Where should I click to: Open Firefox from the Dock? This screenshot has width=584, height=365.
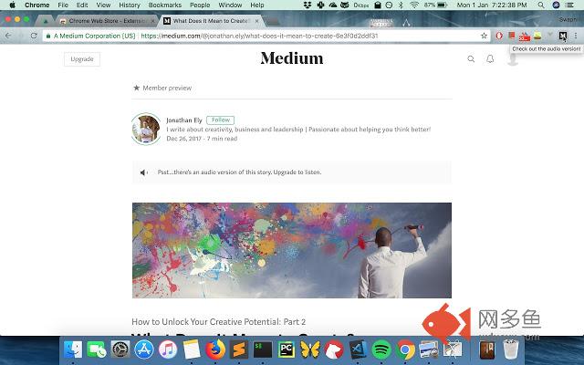click(x=215, y=349)
